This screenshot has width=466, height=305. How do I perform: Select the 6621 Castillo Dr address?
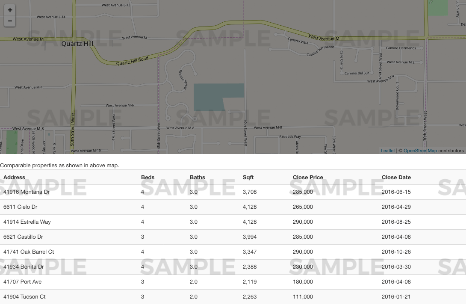point(23,237)
